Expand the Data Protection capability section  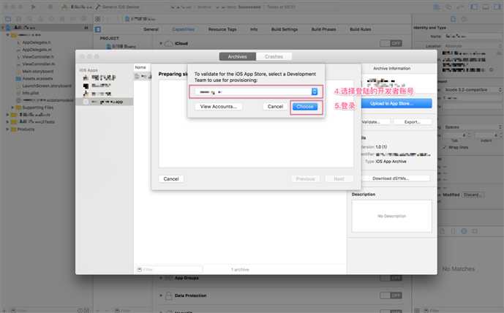pos(161,295)
